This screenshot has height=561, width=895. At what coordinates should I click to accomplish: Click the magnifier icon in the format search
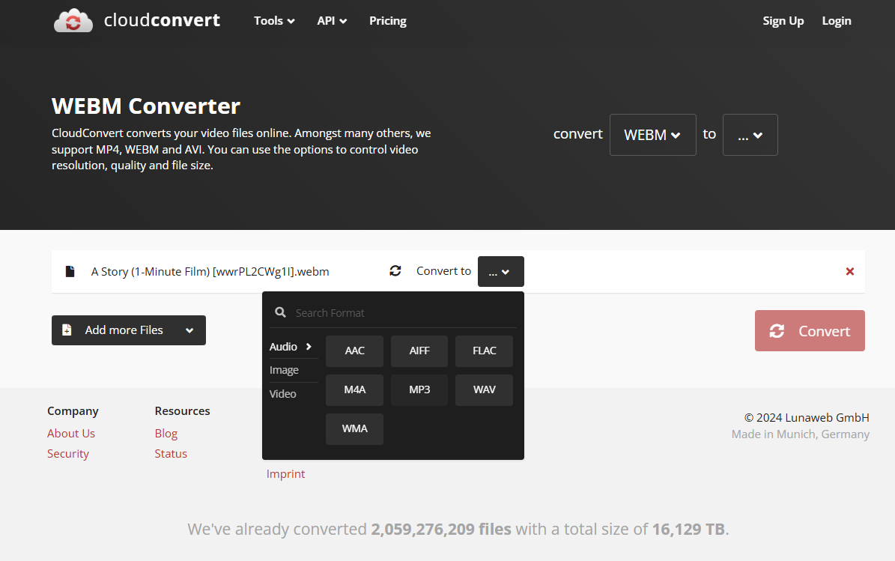tap(280, 312)
